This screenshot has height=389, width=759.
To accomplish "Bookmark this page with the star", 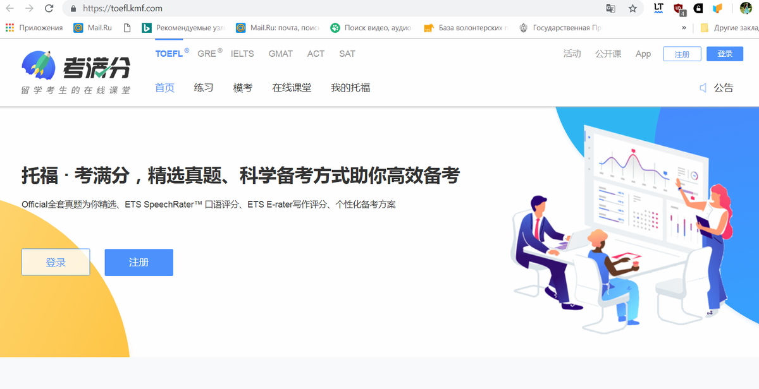I will pyautogui.click(x=632, y=9).
